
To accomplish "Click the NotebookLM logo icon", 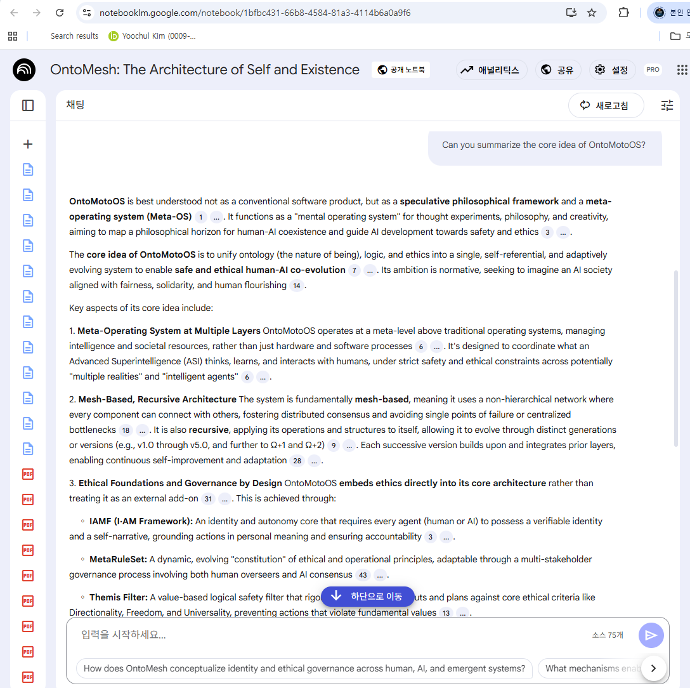I will [x=24, y=70].
